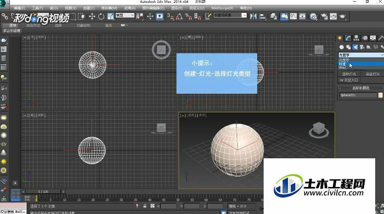Open the reference coordinate system dropdown

pos(125,15)
